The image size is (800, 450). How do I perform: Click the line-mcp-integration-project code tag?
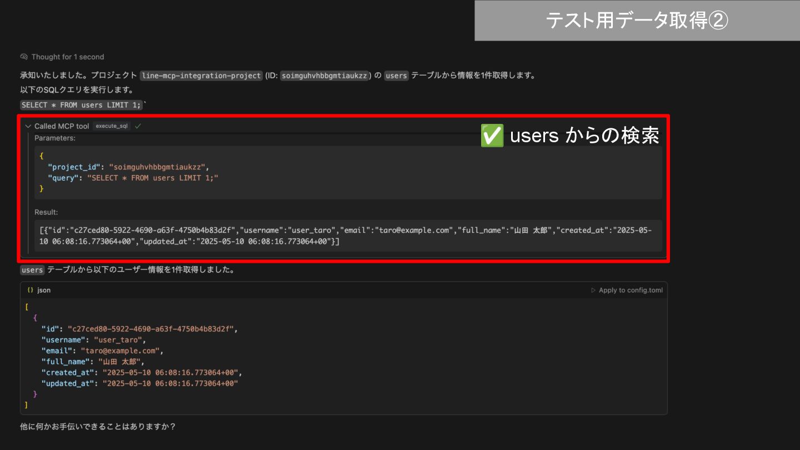(x=201, y=76)
